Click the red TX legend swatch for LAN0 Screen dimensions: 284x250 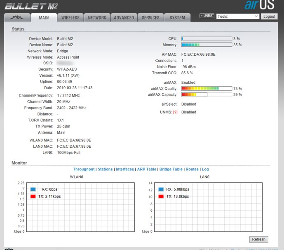click(x=161, y=196)
